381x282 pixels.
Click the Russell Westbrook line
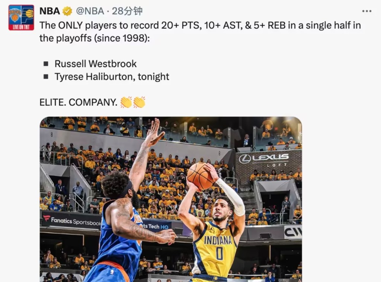pyautogui.click(x=96, y=64)
